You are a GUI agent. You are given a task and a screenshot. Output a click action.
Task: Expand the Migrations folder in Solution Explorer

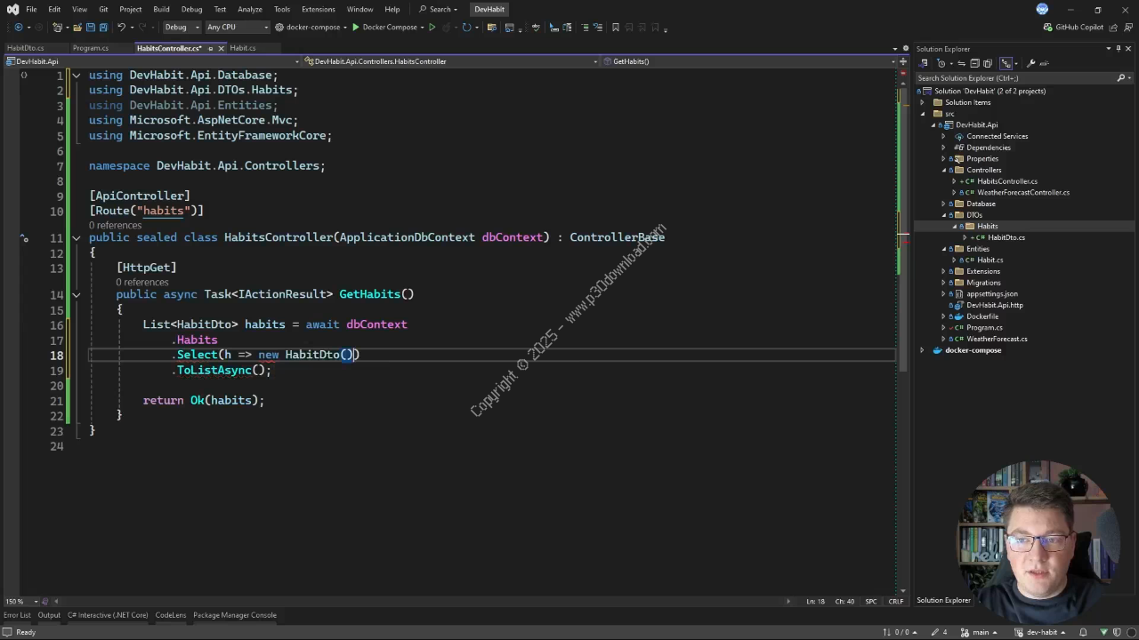coord(944,283)
